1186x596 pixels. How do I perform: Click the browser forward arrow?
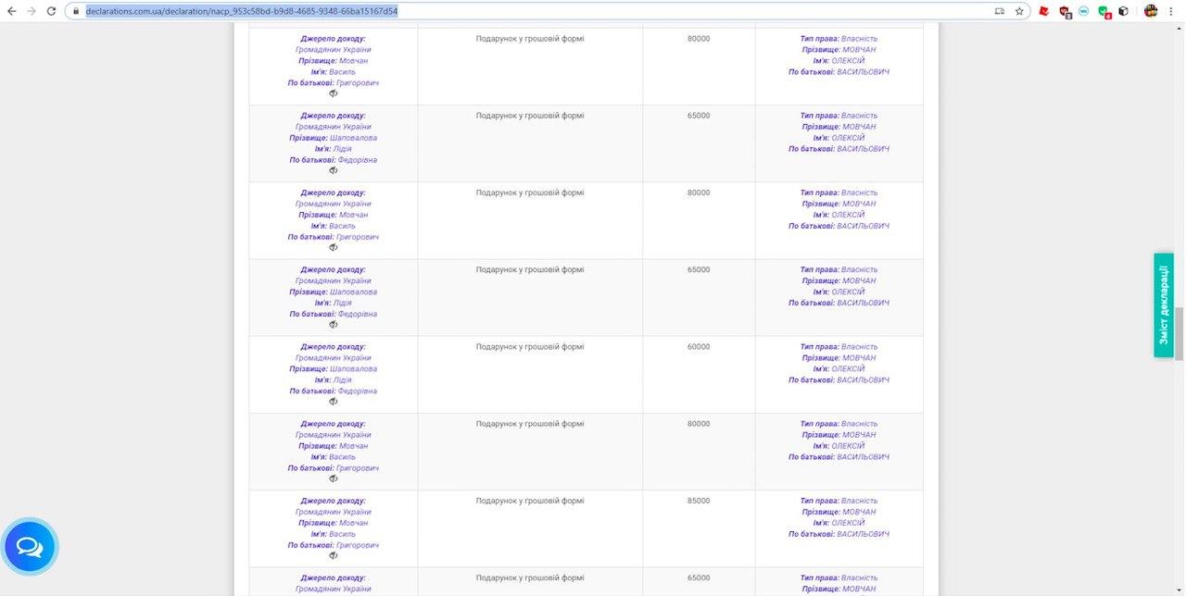pos(31,11)
